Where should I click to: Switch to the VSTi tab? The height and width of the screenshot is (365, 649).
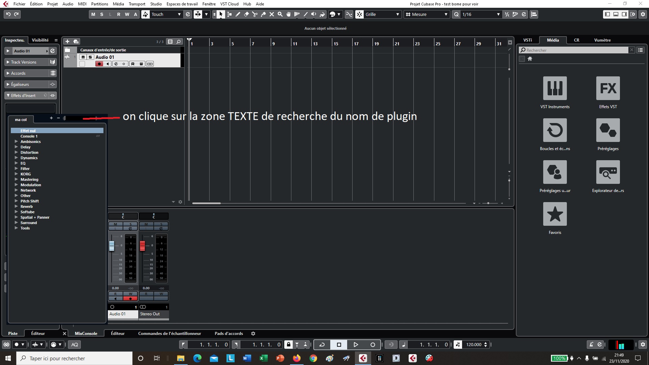pos(527,40)
